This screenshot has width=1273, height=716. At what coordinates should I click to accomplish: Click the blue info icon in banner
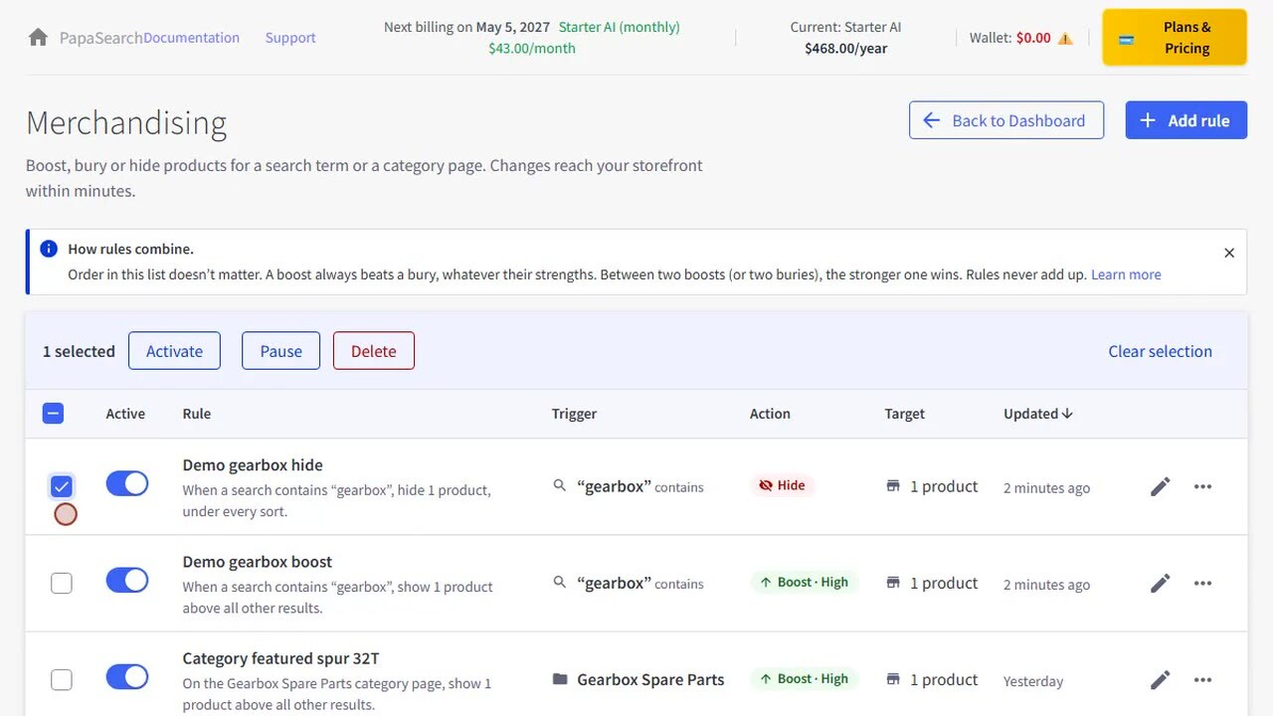coord(49,249)
